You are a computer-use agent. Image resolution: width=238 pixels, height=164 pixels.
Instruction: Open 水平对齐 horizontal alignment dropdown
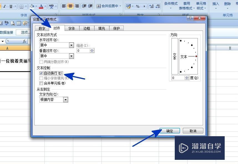point(72,45)
